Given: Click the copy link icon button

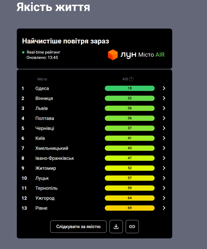Looking at the screenshot, I should pyautogui.click(x=132, y=227).
